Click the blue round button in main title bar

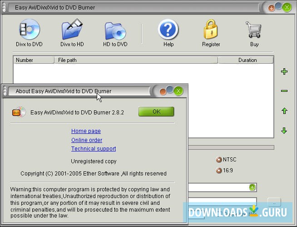[278, 6]
